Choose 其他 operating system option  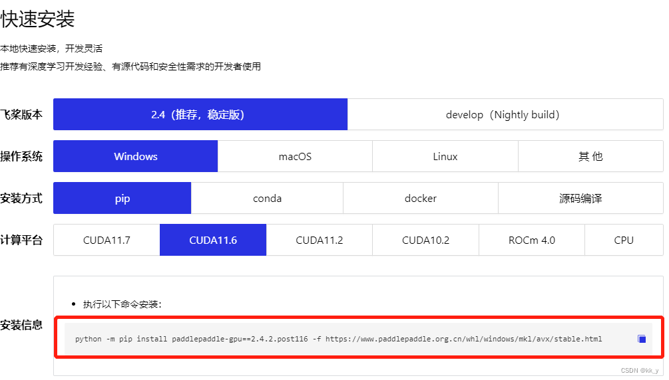coord(590,156)
